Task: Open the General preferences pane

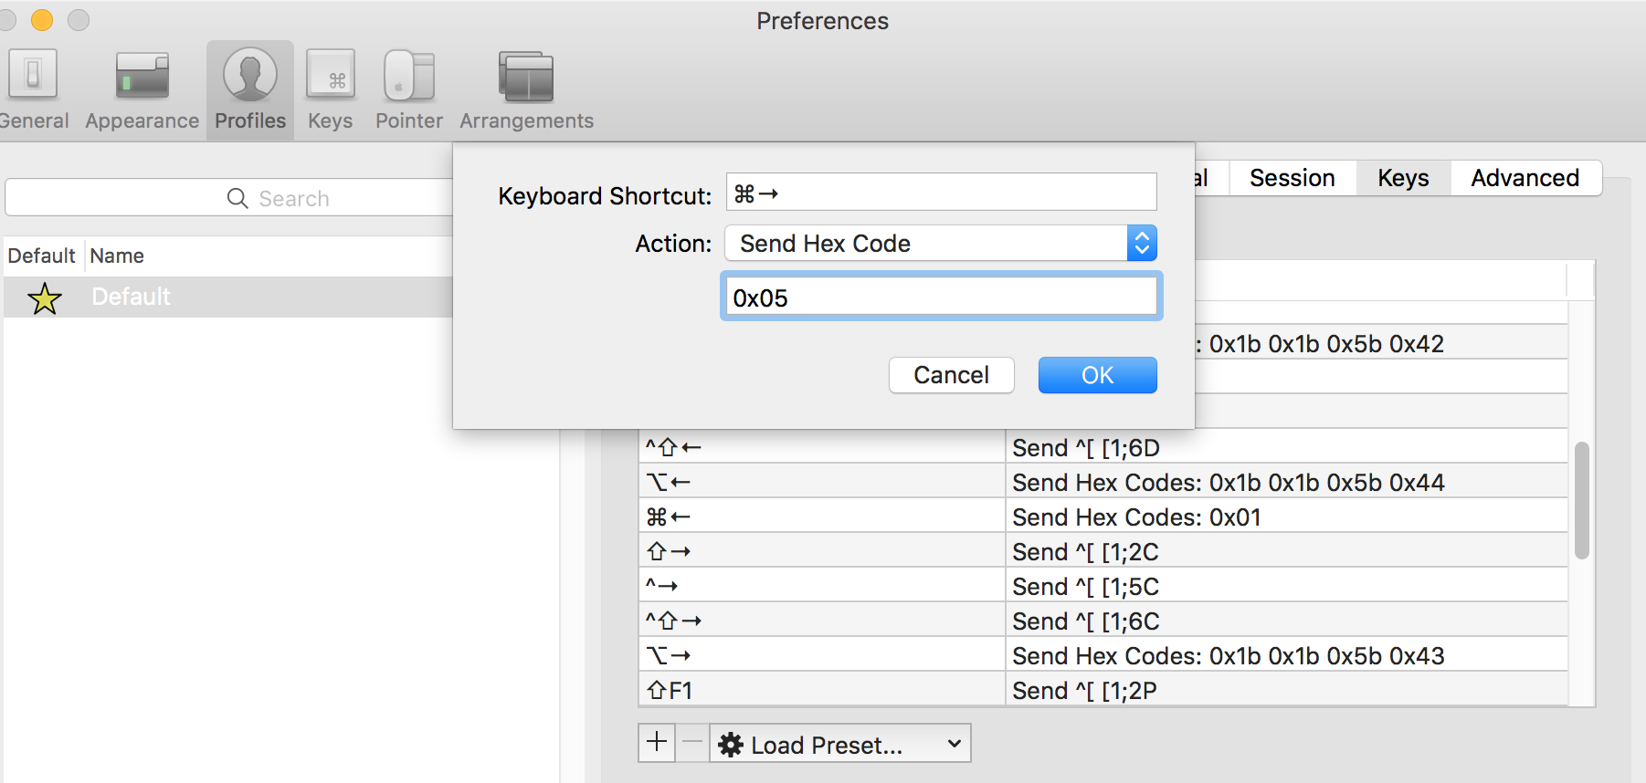Action: [x=33, y=89]
